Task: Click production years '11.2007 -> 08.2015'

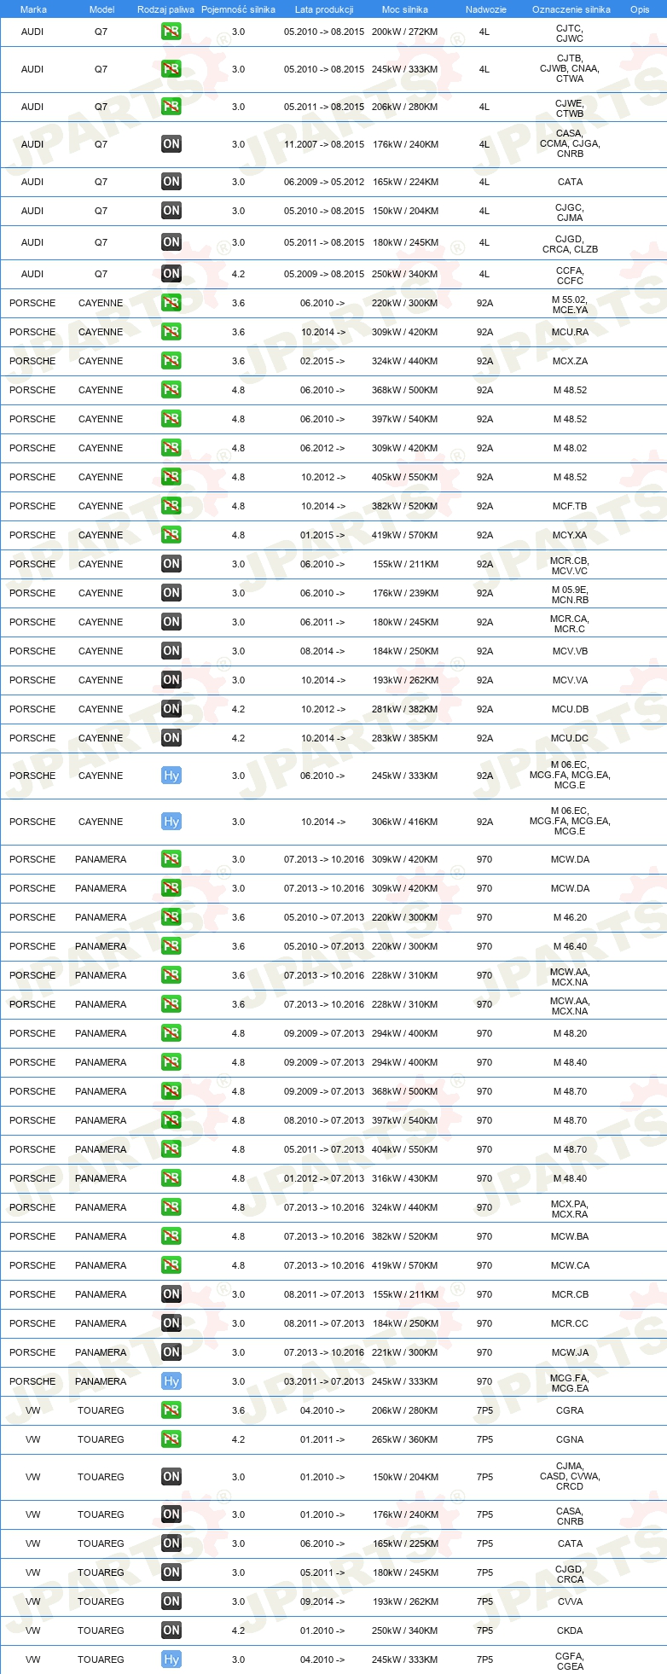Action: pyautogui.click(x=324, y=144)
